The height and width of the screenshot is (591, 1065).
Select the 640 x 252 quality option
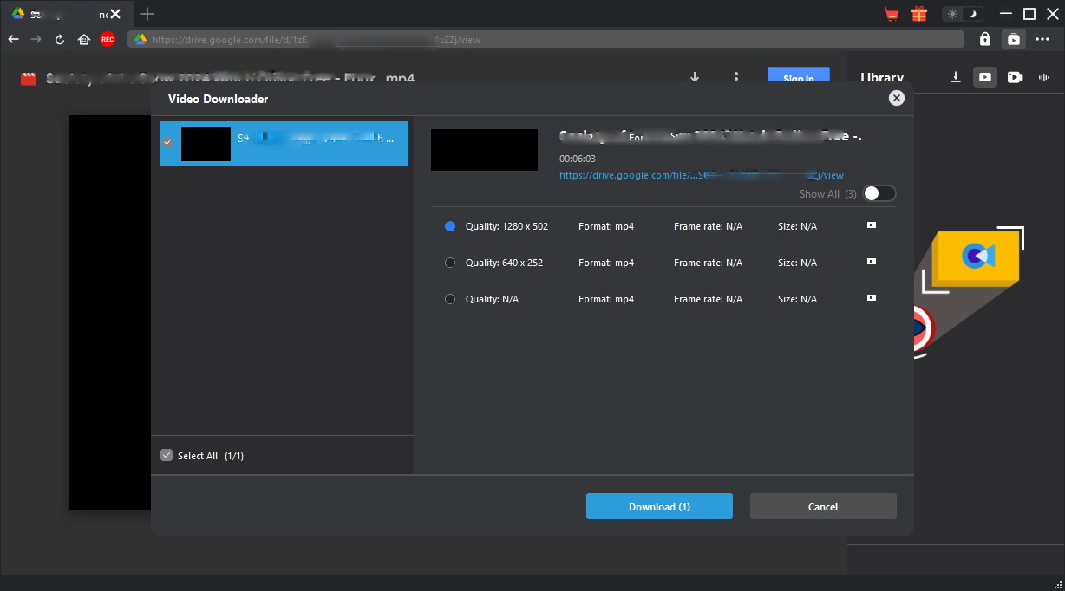click(x=450, y=263)
